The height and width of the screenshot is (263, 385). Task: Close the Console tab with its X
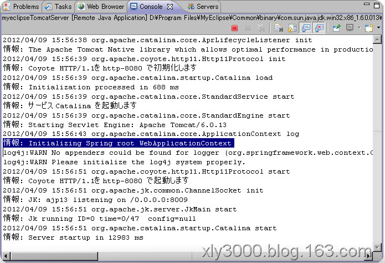point(170,7)
